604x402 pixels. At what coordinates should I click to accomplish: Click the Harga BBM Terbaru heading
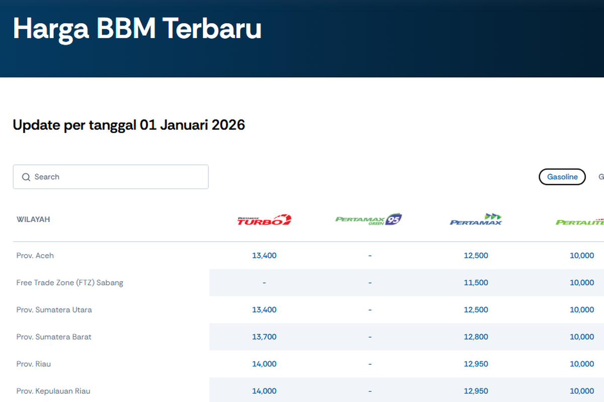click(x=137, y=28)
